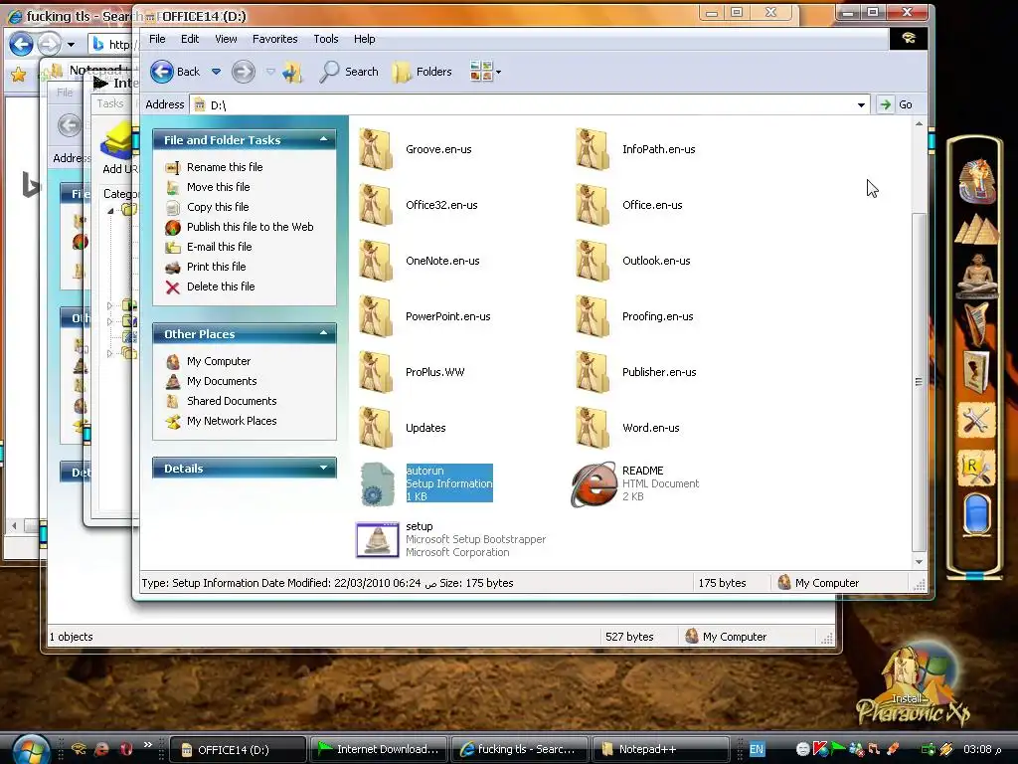This screenshot has height=764, width=1018.
Task: Open the Edit menu
Action: [190, 39]
